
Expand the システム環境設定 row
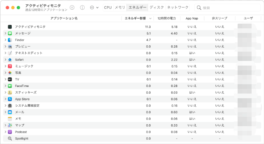(x=5, y=106)
